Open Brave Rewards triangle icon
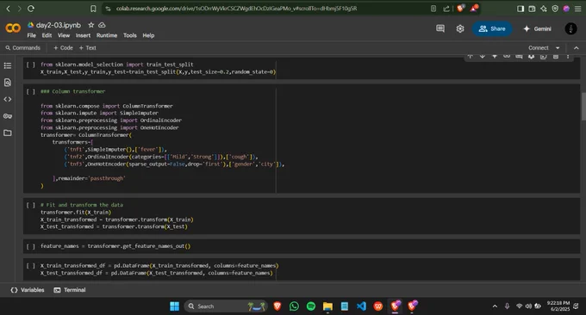Image resolution: width=586 pixels, height=315 pixels. click(x=474, y=9)
